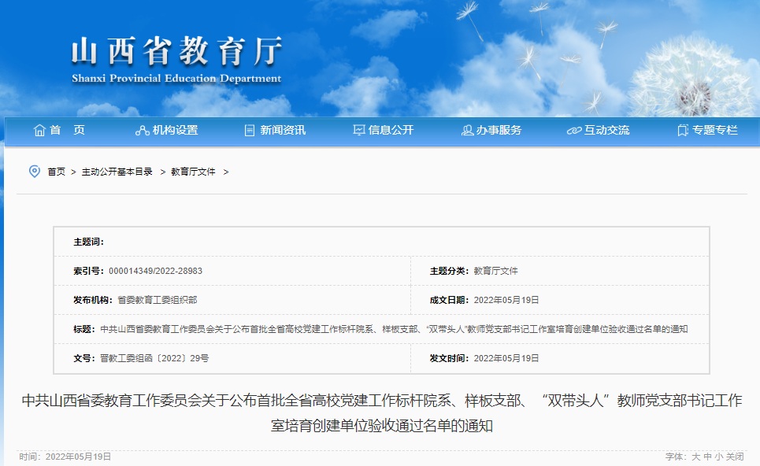760x466 pixels.
Task: Go to 新闻资讯 menu section
Action: point(283,131)
